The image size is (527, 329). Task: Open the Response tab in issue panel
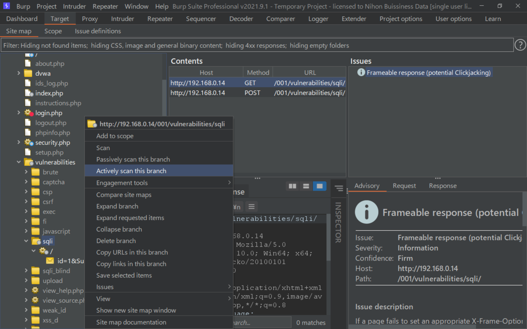coord(443,186)
